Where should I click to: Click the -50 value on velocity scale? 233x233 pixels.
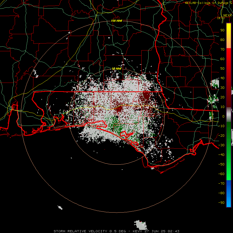(x=221, y=164)
